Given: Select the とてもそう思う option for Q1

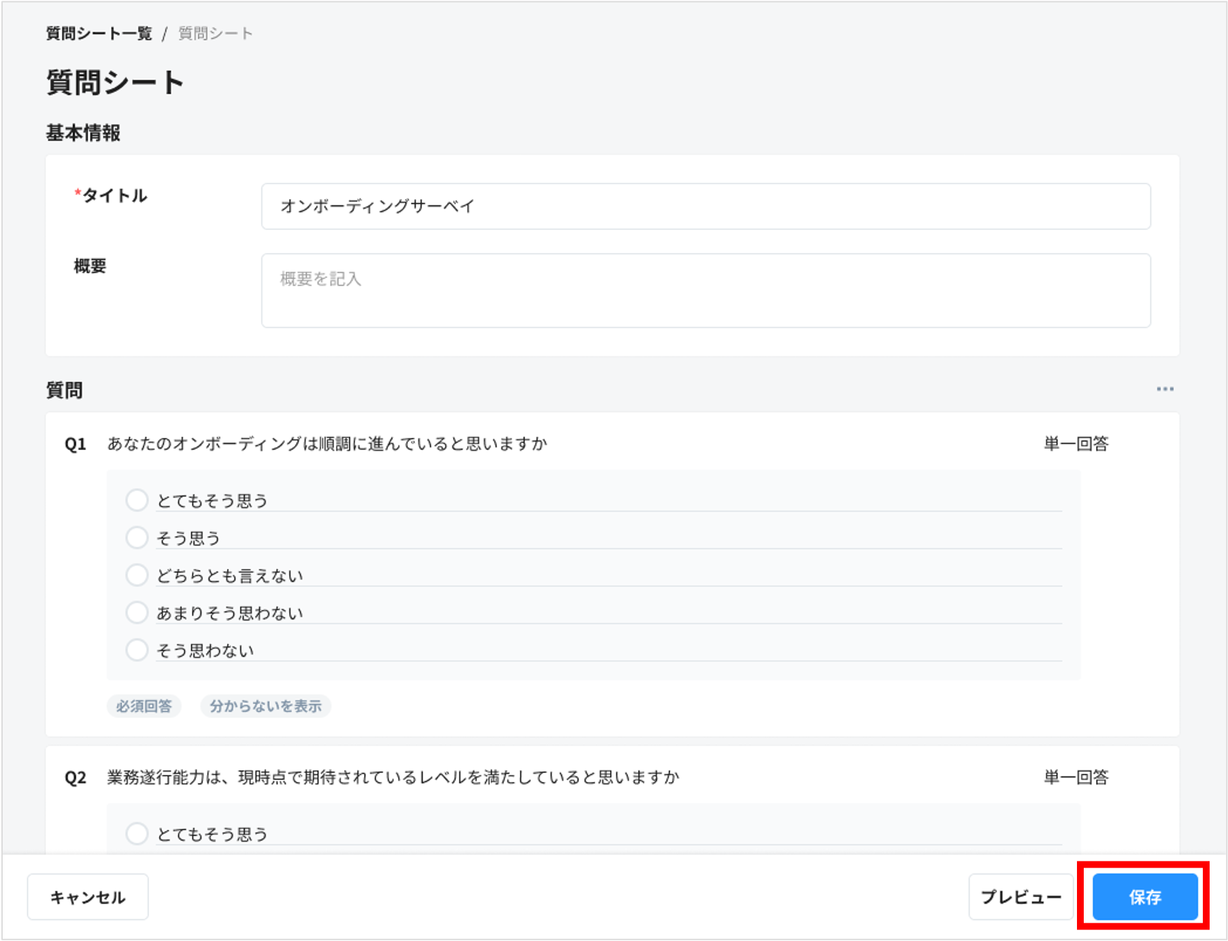Looking at the screenshot, I should click(x=137, y=500).
